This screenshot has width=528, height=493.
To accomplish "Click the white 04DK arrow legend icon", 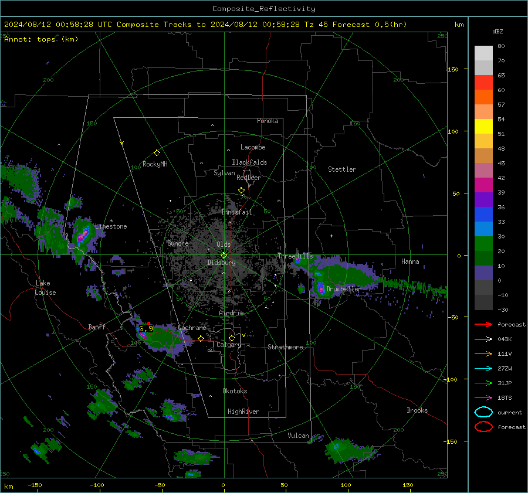I will 483,339.
